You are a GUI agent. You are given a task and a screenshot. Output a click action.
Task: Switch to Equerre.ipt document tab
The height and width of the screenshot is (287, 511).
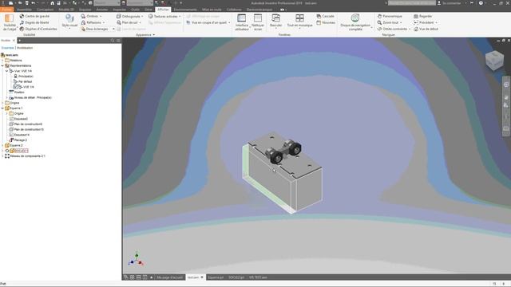click(x=216, y=277)
